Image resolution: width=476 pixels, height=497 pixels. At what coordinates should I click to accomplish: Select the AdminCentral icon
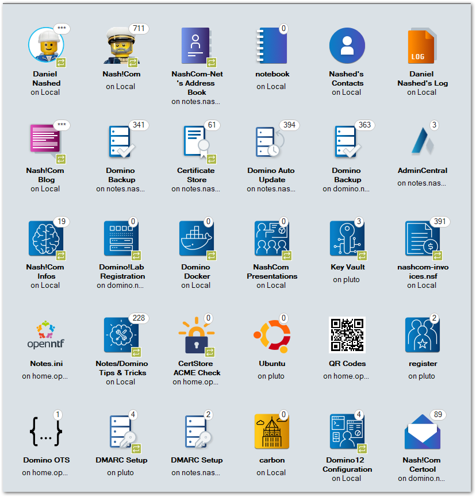422,142
